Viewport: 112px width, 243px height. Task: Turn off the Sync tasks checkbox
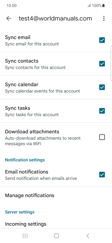pyautogui.click(x=102, y=111)
